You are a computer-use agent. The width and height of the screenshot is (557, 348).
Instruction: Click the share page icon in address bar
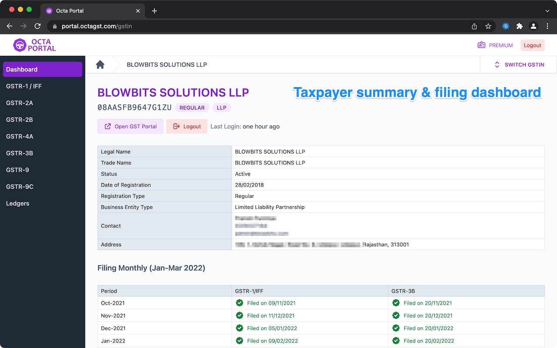pos(474,26)
